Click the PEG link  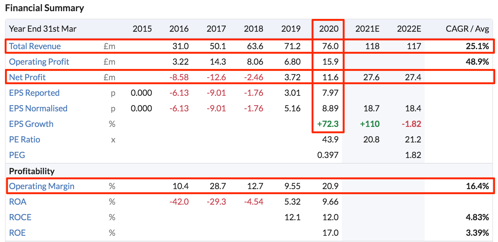(17, 155)
